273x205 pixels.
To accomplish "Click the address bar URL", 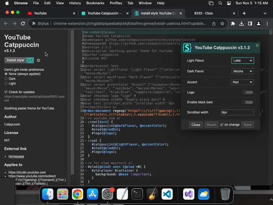I will click(130, 23).
